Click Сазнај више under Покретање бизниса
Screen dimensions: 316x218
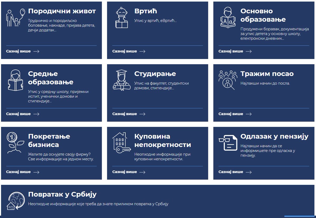(18, 172)
